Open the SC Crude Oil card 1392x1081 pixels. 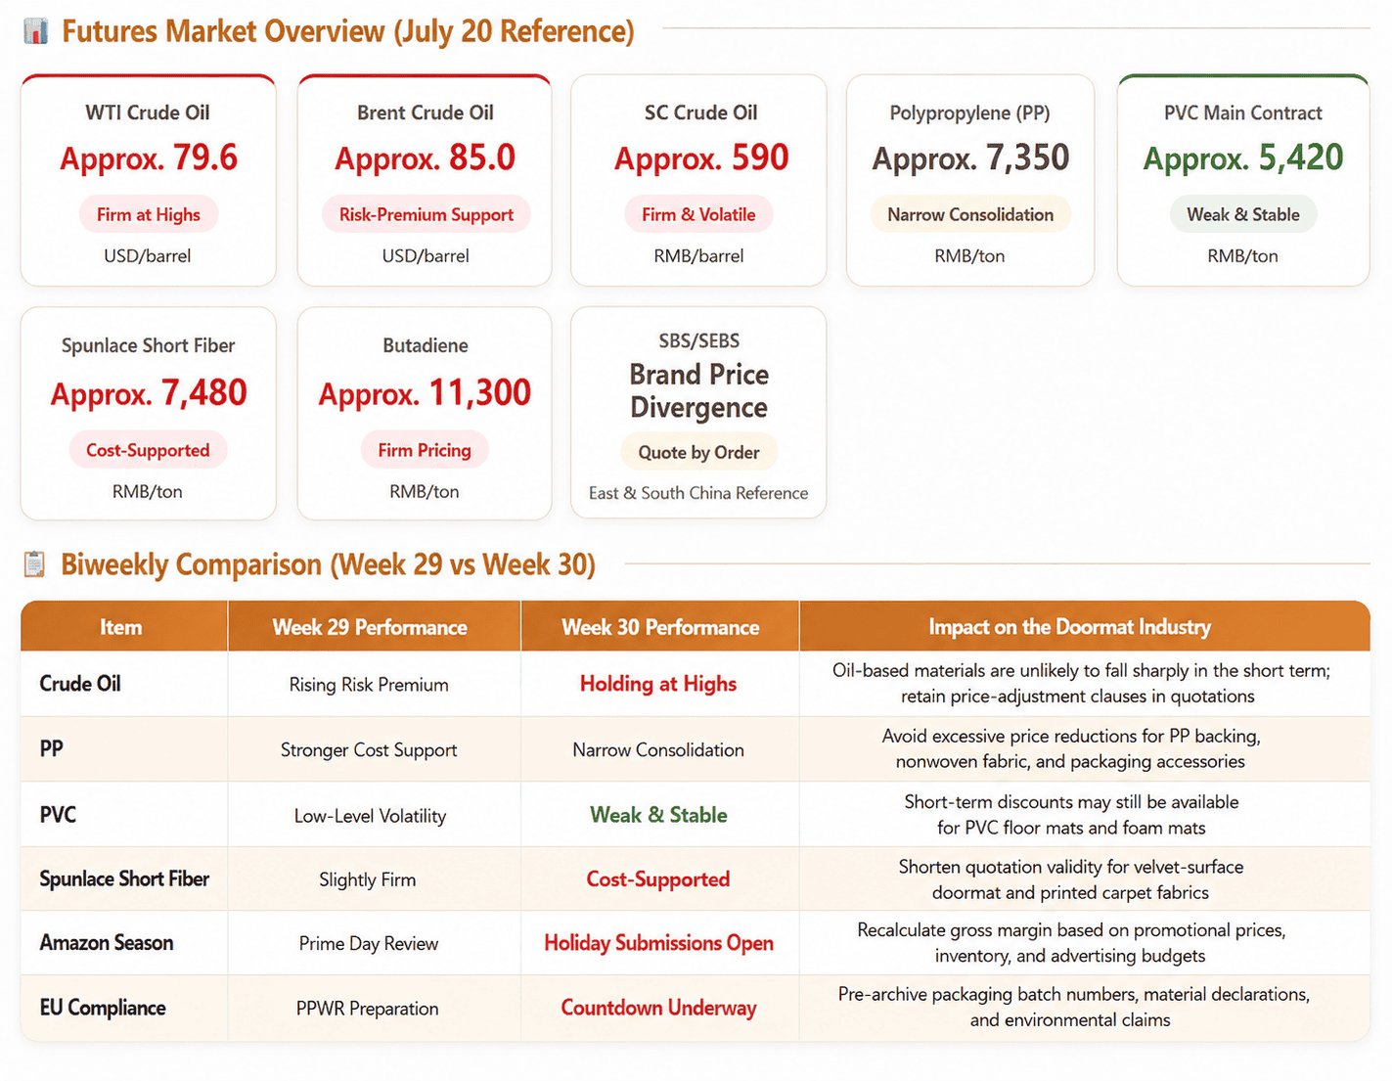pos(698,181)
